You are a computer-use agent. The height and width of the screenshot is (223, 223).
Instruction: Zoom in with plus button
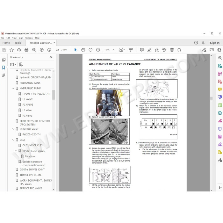click(x=98, y=50)
